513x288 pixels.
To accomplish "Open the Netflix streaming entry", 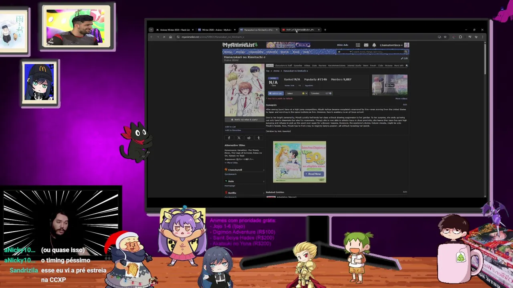I will [232, 193].
